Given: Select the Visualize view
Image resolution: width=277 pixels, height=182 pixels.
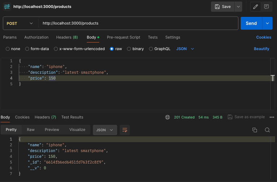Looking at the screenshot, I should [77, 130].
